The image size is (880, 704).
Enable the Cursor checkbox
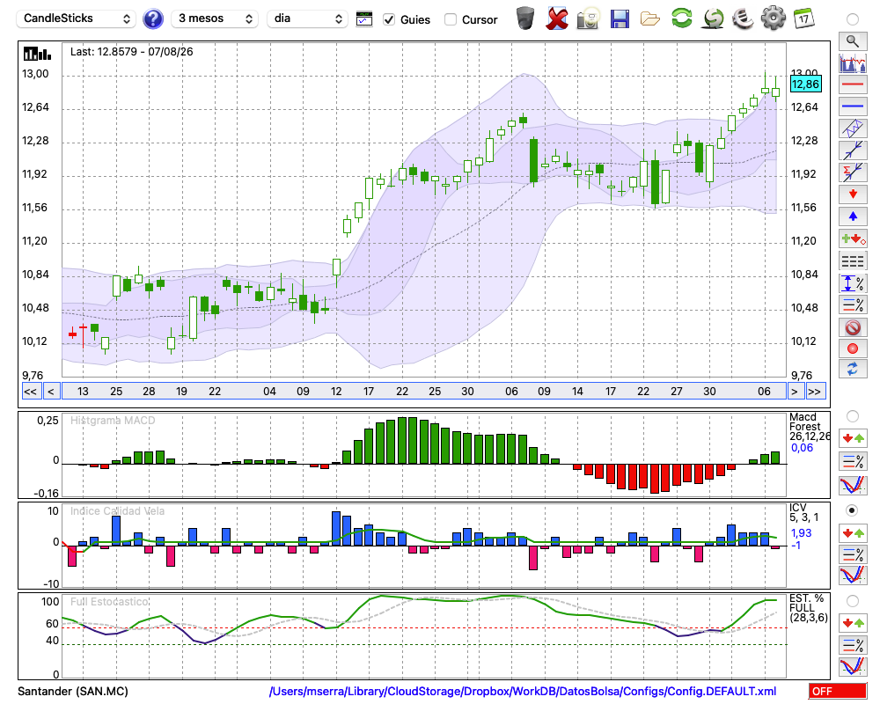(x=450, y=19)
